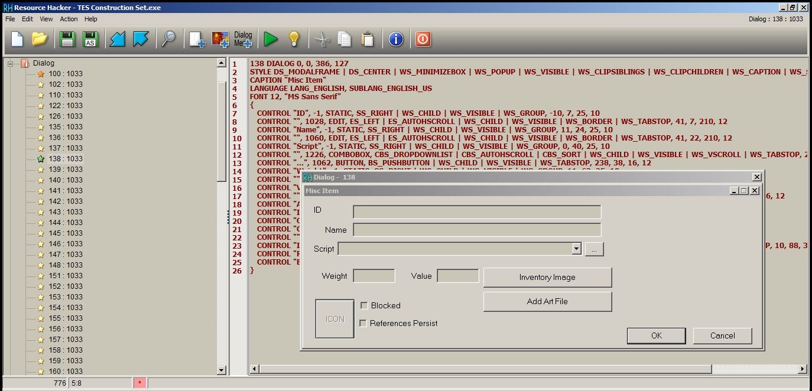This screenshot has height=391, width=812.
Task: Open the File menu
Action: tap(10, 19)
